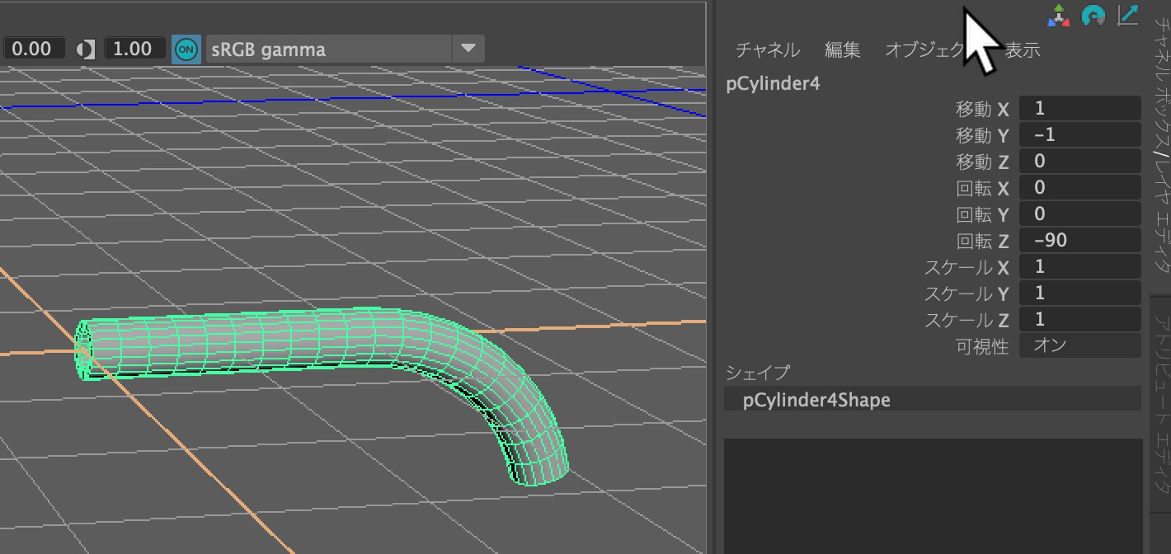Click the 移動 Y value field

pos(1080,134)
